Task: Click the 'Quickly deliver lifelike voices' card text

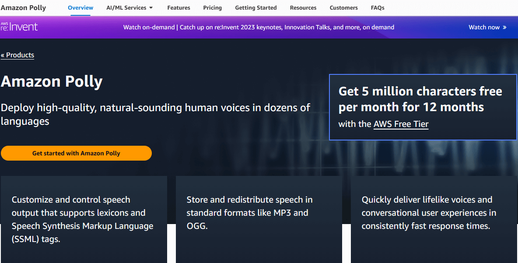Action: [x=429, y=213]
